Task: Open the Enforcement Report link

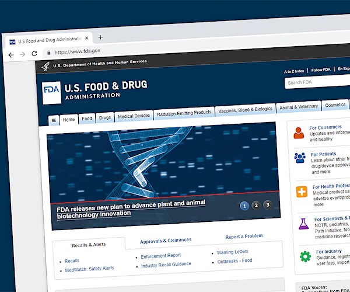Action: pyautogui.click(x=161, y=255)
